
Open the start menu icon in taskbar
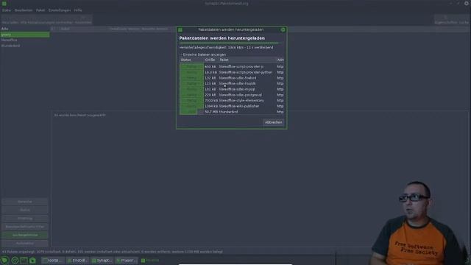coord(4,260)
